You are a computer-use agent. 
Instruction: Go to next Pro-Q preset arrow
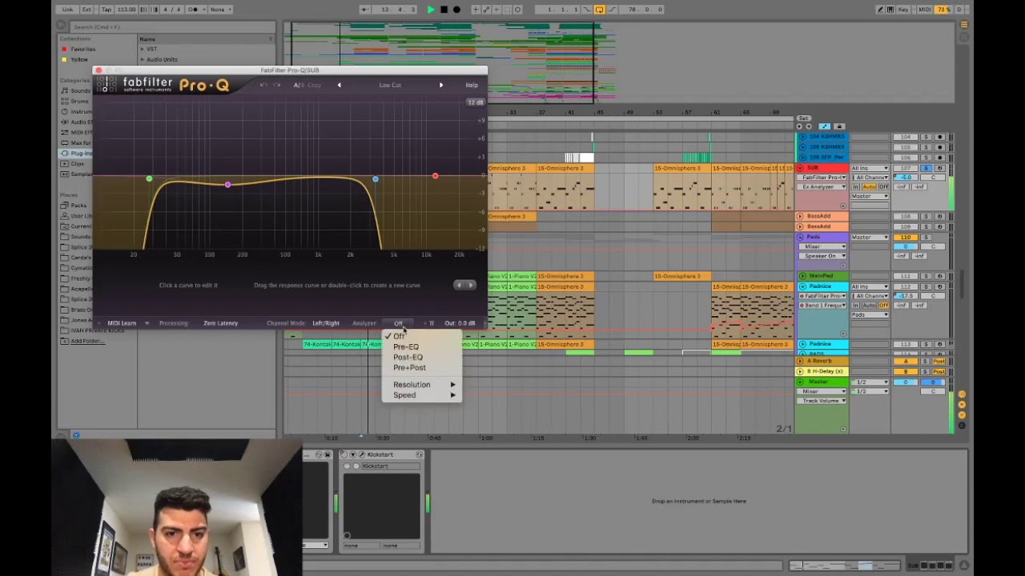[440, 85]
